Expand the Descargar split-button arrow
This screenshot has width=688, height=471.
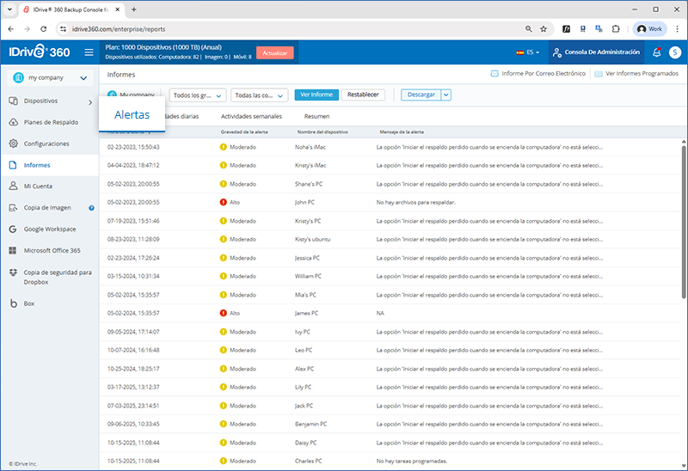coord(446,95)
